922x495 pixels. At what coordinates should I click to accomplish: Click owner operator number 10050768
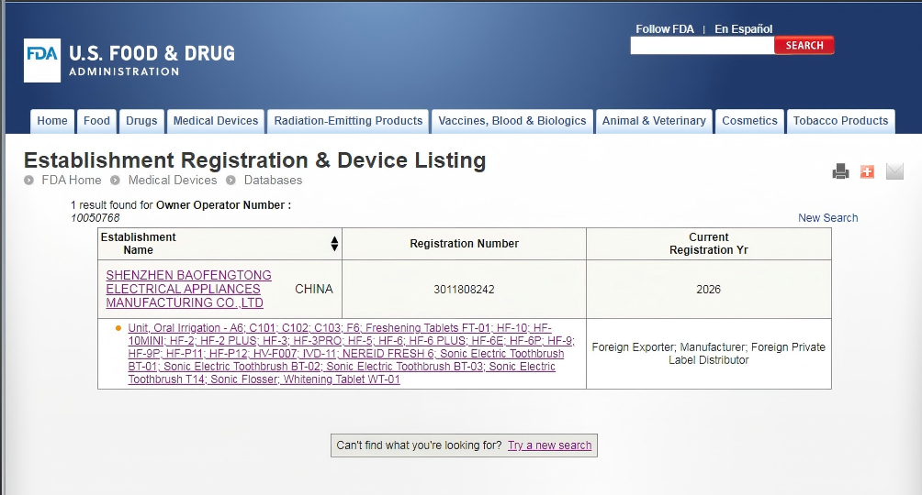[x=96, y=218]
